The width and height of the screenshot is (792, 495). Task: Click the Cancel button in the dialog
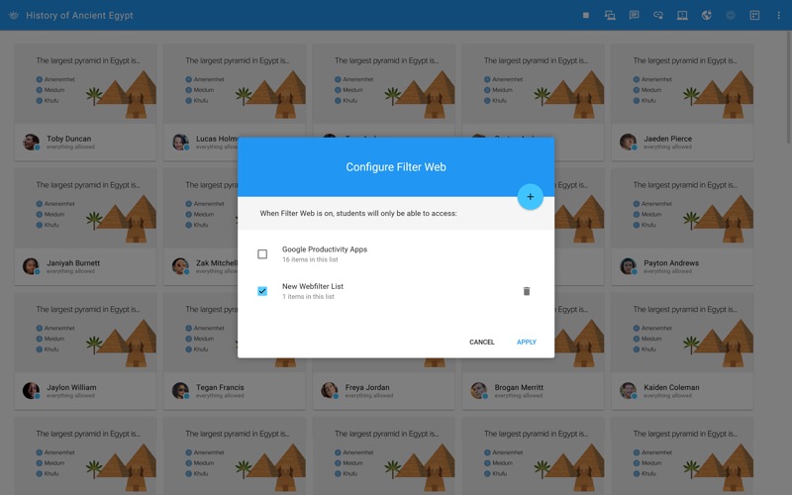[x=482, y=342]
